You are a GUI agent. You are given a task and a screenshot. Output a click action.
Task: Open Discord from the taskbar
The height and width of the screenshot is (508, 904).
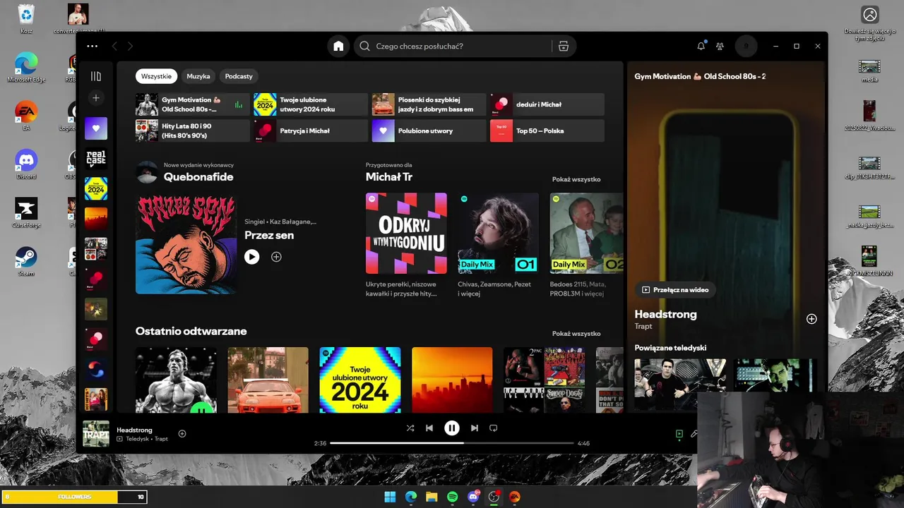[x=473, y=497]
